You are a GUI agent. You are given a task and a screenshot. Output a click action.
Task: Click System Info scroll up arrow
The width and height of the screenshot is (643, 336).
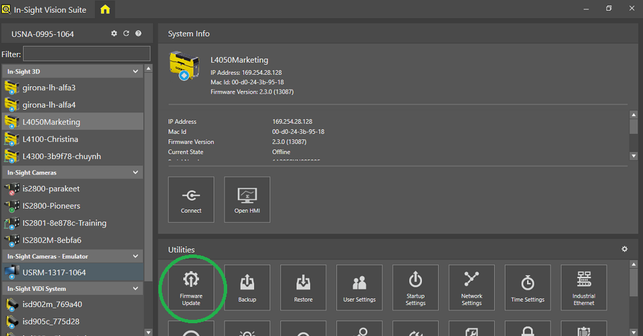coord(634,115)
